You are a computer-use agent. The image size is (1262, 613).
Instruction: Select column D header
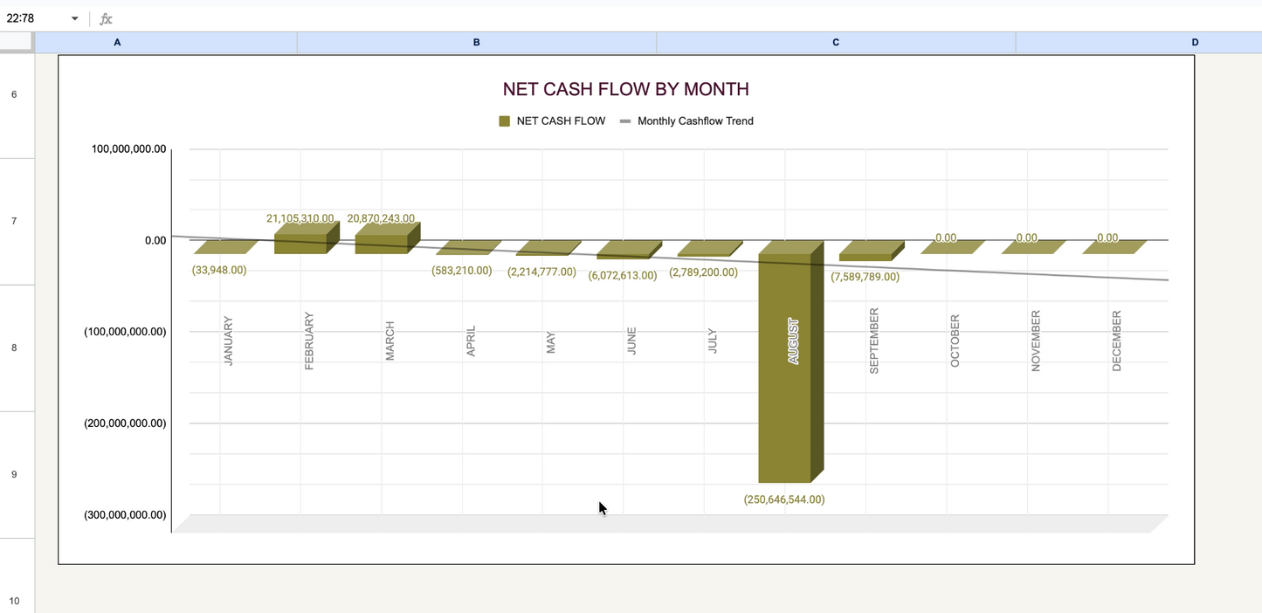tap(1139, 42)
